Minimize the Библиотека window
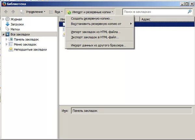Image resolution: width=195 pixels, height=140 pixels. pyautogui.click(x=182, y=4)
